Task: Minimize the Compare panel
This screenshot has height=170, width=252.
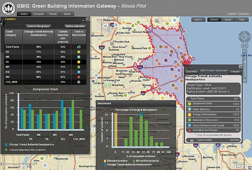Action: pyautogui.click(x=83, y=20)
